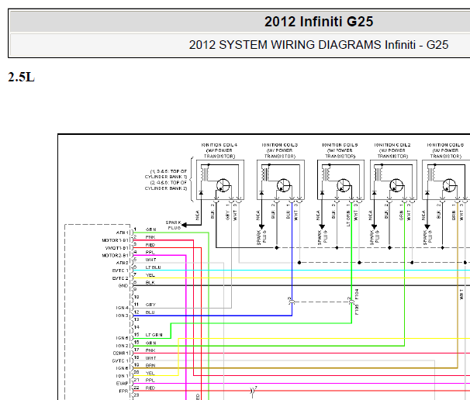Click the NCA label under Ignition Coil 4
The image size is (470, 400).
tap(198, 216)
